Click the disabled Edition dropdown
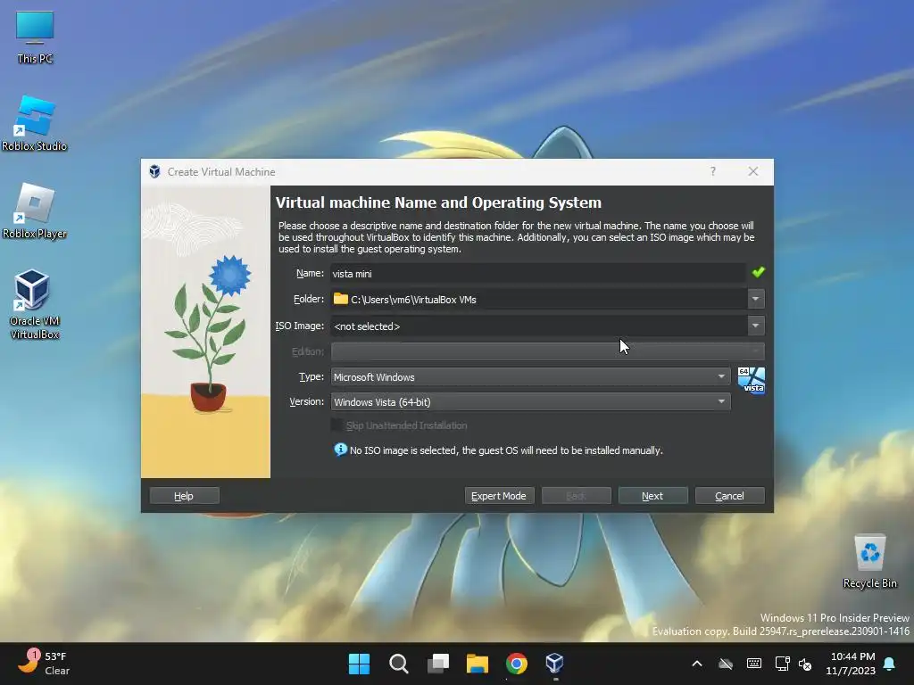This screenshot has width=914, height=685. pos(547,351)
